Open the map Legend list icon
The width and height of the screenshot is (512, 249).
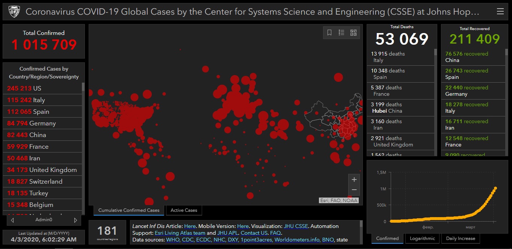pyautogui.click(x=341, y=33)
